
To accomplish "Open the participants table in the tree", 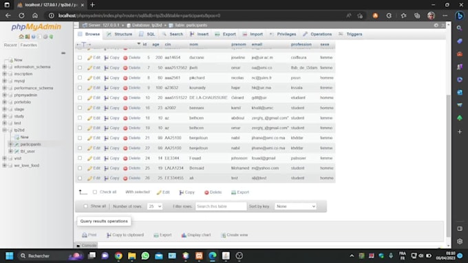I will [x=30, y=144].
